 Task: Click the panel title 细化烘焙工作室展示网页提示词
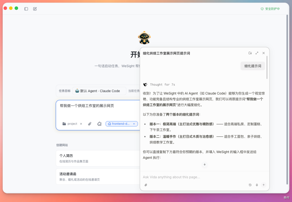[166, 53]
